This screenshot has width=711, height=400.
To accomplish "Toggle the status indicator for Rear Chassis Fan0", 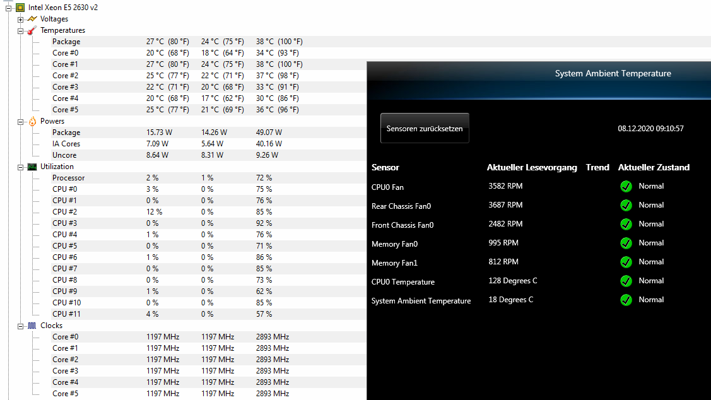I will pyautogui.click(x=626, y=205).
